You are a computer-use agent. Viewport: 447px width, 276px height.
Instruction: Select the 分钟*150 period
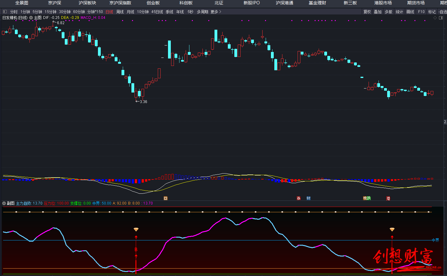tap(95, 12)
